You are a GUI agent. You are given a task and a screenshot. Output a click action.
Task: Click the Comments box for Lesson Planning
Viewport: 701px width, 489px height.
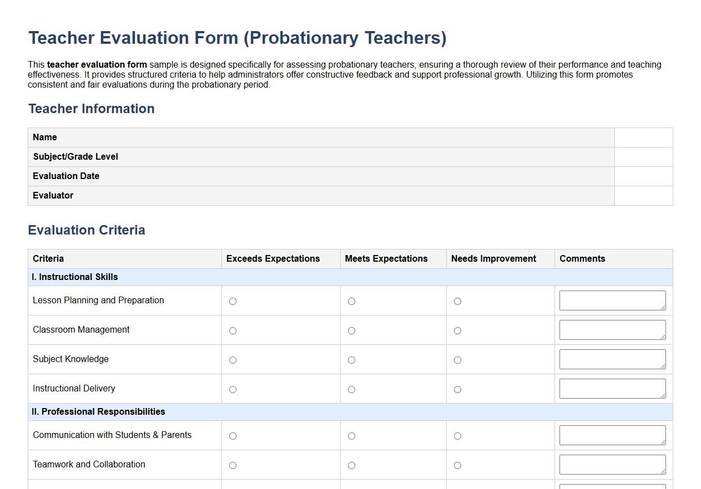(612, 300)
